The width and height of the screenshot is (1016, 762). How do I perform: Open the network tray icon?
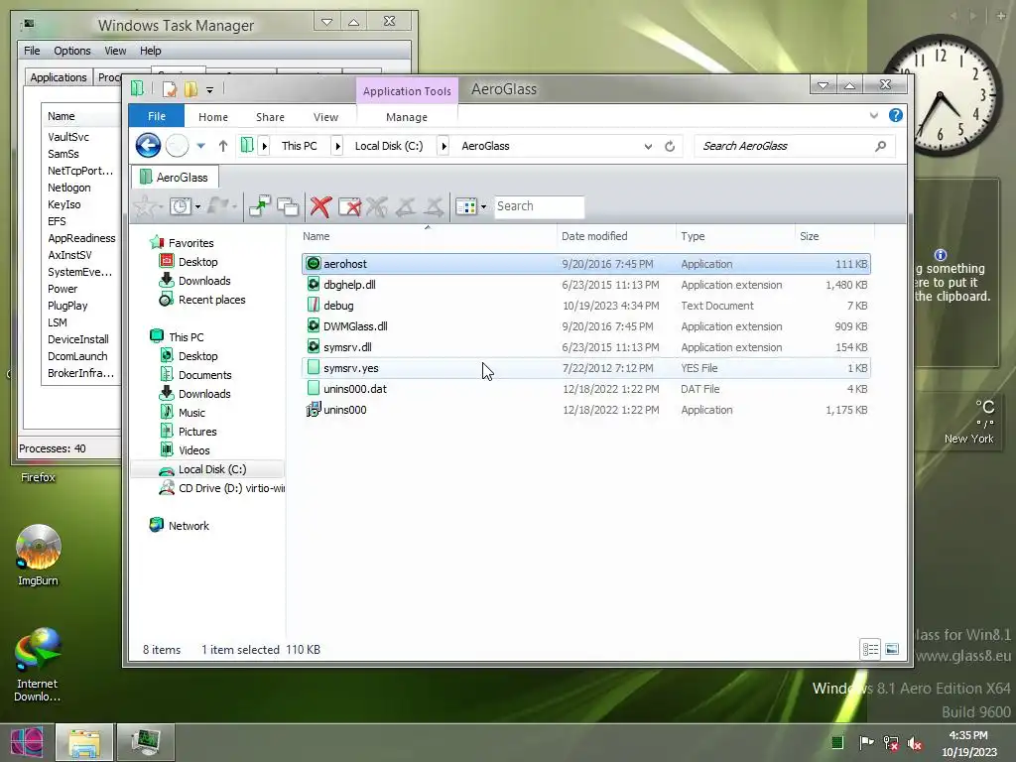891,743
